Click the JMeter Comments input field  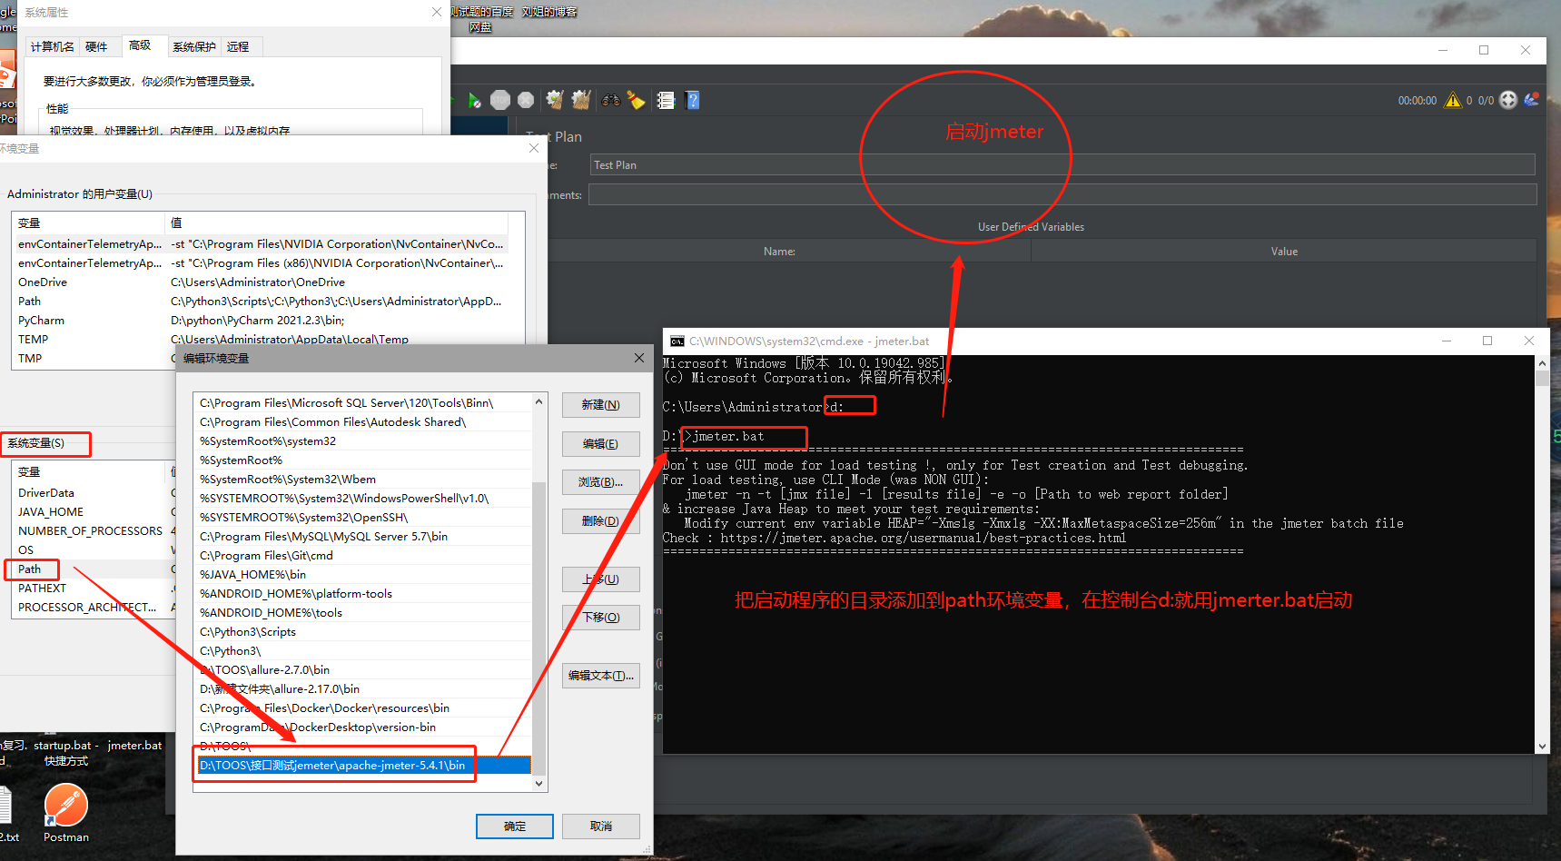coord(1062,194)
